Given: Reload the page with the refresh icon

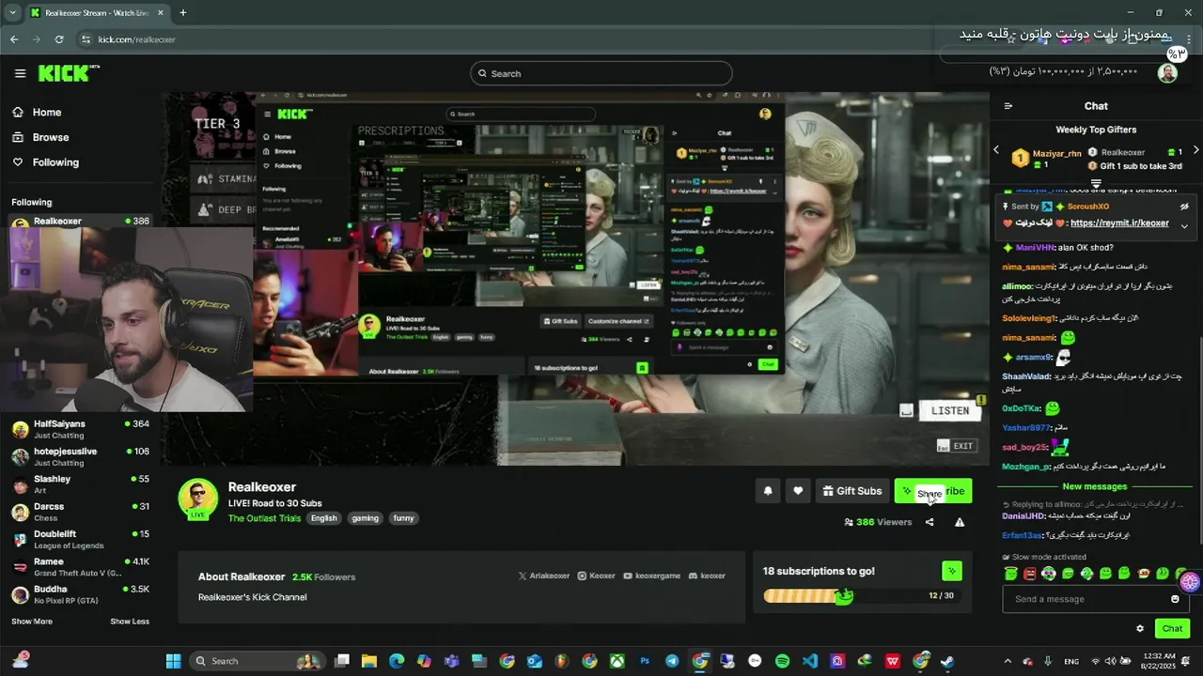Looking at the screenshot, I should pyautogui.click(x=59, y=39).
